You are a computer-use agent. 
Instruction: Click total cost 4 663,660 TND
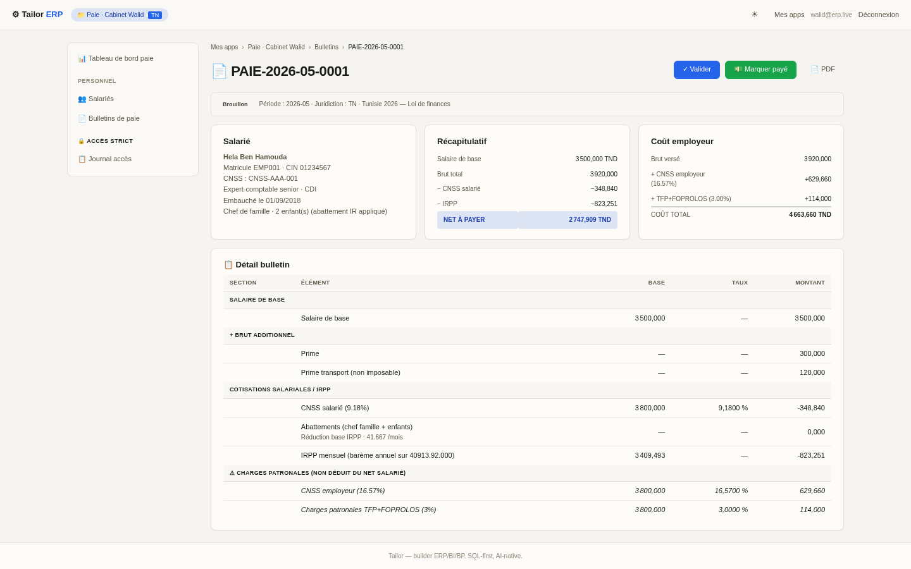click(810, 215)
